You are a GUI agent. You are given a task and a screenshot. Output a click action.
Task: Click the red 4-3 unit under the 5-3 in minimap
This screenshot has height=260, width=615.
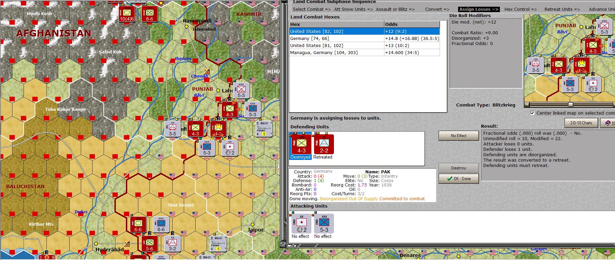click(x=593, y=46)
